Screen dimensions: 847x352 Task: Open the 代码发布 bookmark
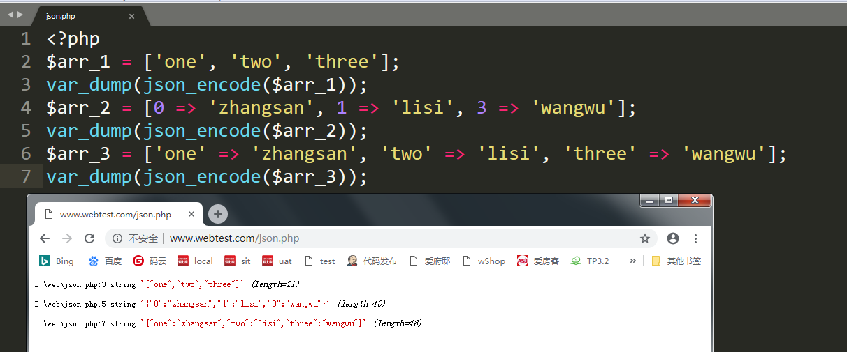[x=372, y=261]
